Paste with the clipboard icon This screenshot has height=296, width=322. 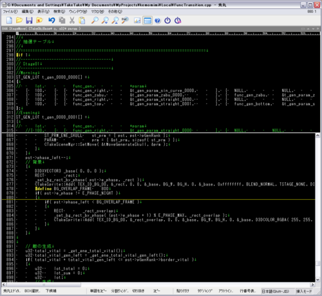(82, 21)
